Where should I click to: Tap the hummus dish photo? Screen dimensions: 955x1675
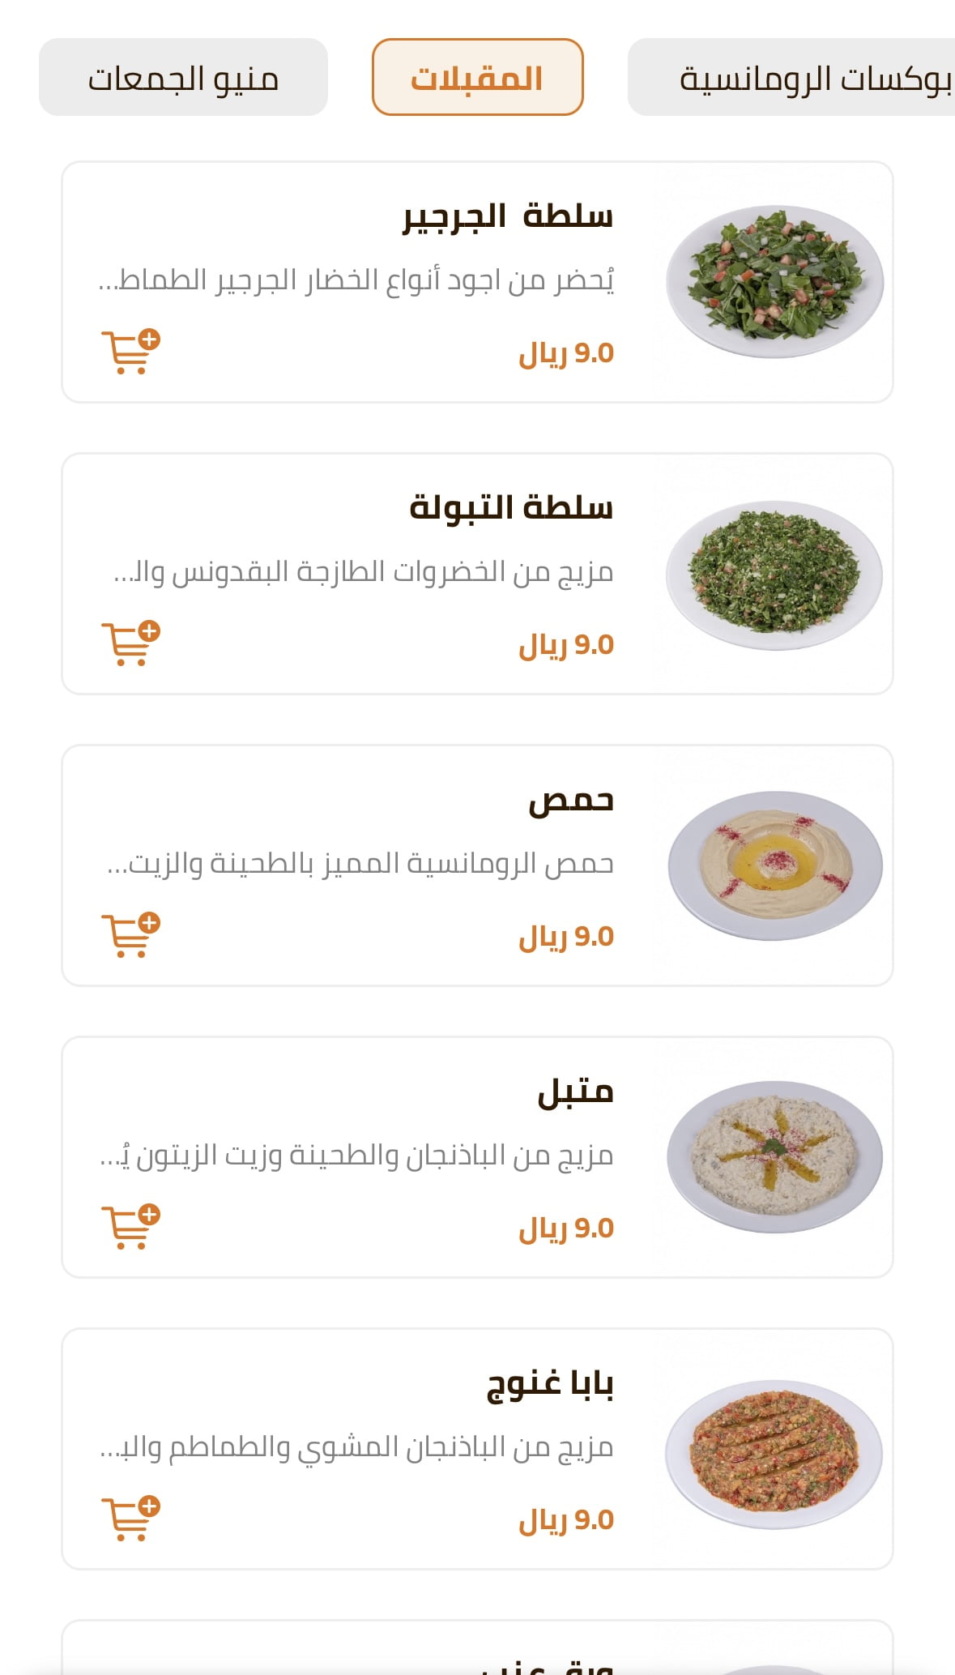point(774,865)
